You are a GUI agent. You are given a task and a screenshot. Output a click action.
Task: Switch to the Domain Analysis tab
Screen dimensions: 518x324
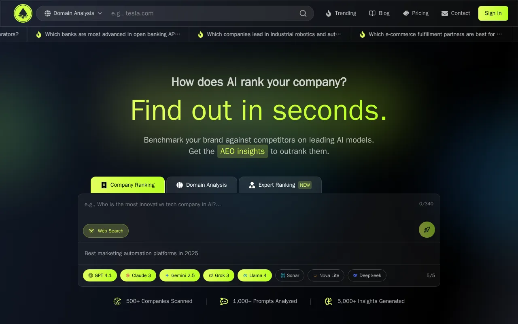(x=202, y=185)
